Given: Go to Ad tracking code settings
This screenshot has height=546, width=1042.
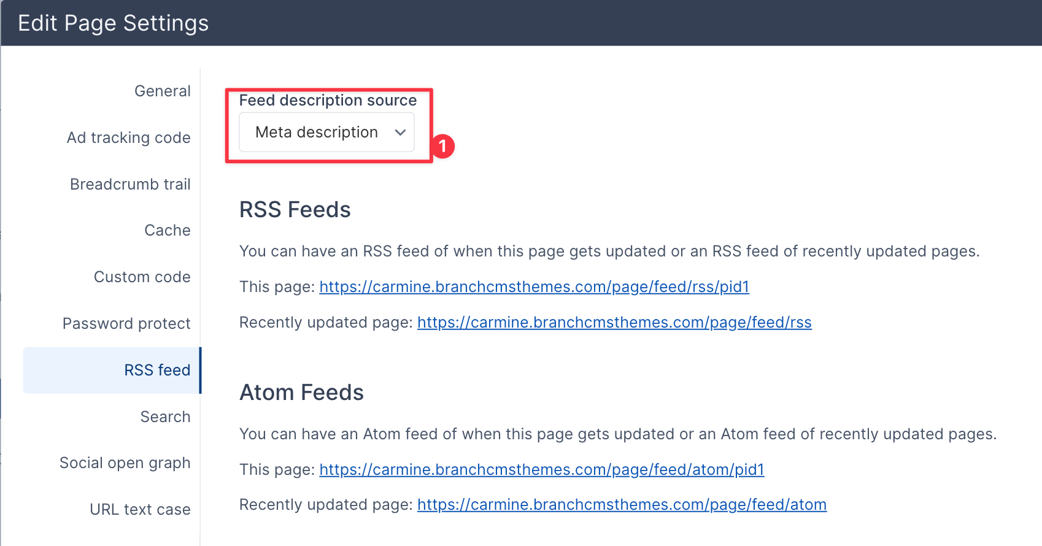Looking at the screenshot, I should pyautogui.click(x=129, y=137).
